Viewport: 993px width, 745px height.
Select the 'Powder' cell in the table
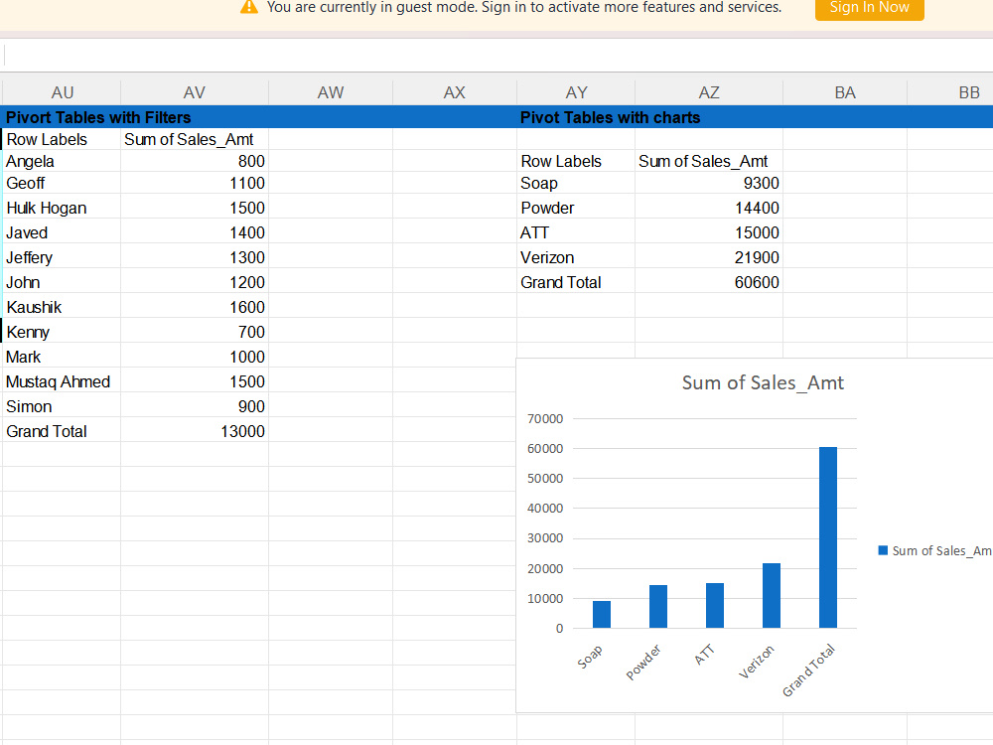[x=576, y=208]
